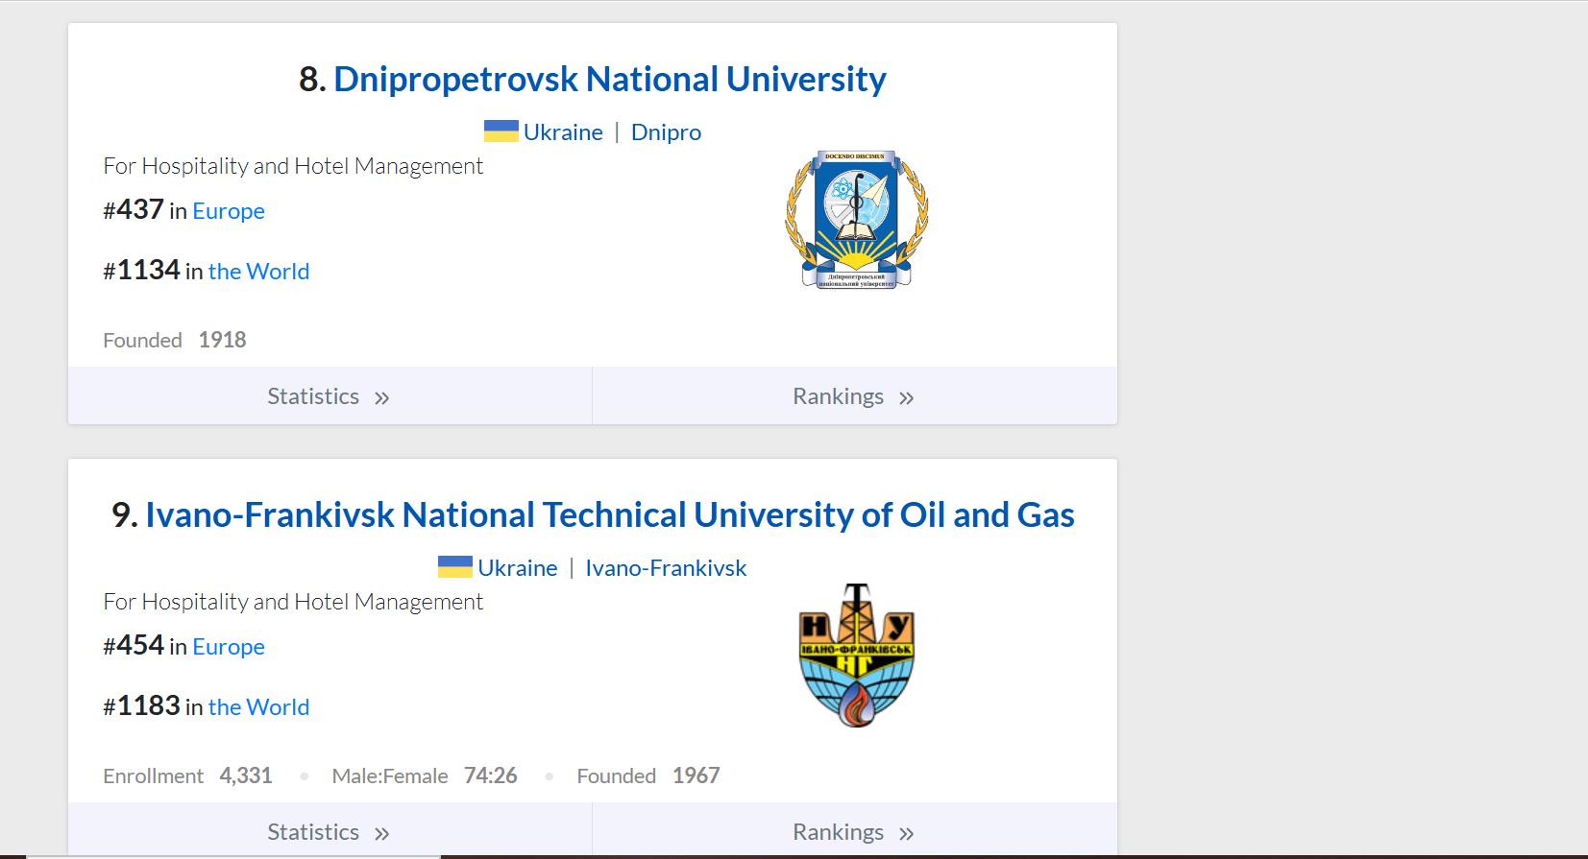1588x859 pixels.
Task: Follow Europe link beside rank #437
Action: 229,211
